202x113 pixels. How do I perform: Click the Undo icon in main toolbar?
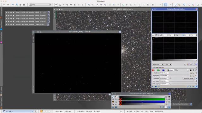pos(4,5)
